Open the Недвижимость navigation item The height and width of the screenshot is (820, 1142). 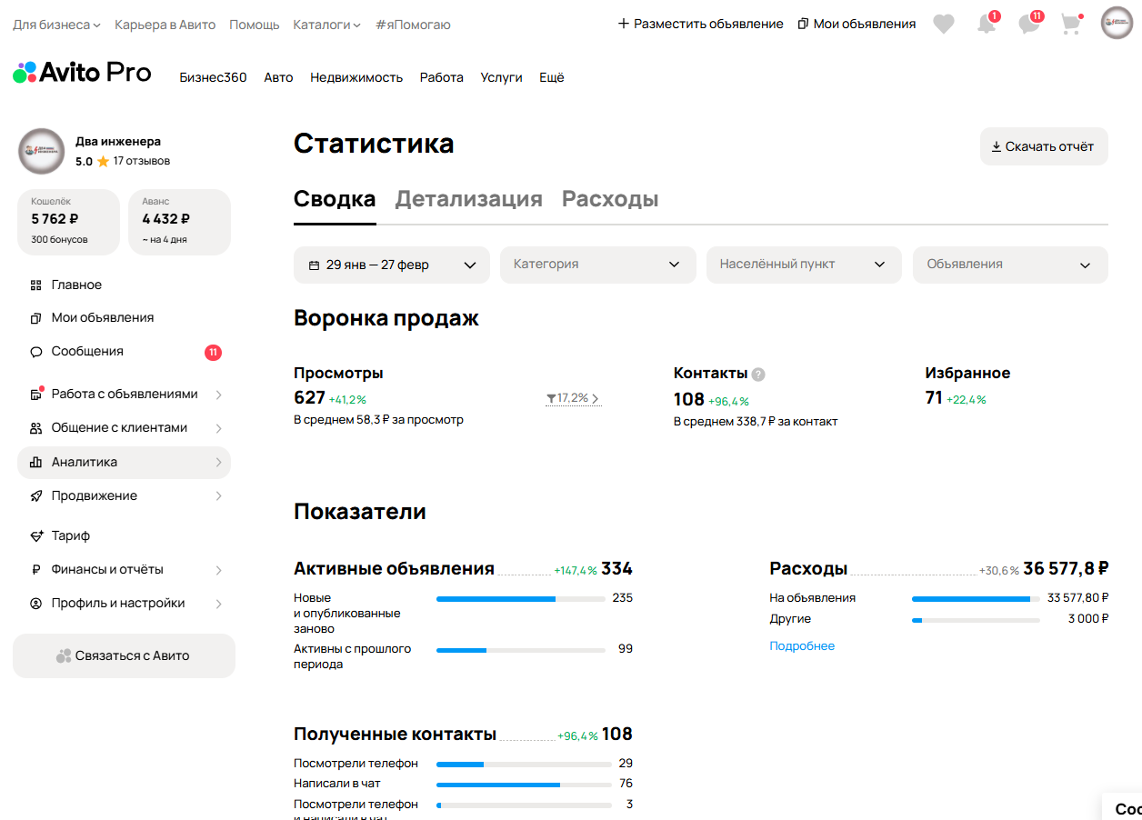point(356,77)
